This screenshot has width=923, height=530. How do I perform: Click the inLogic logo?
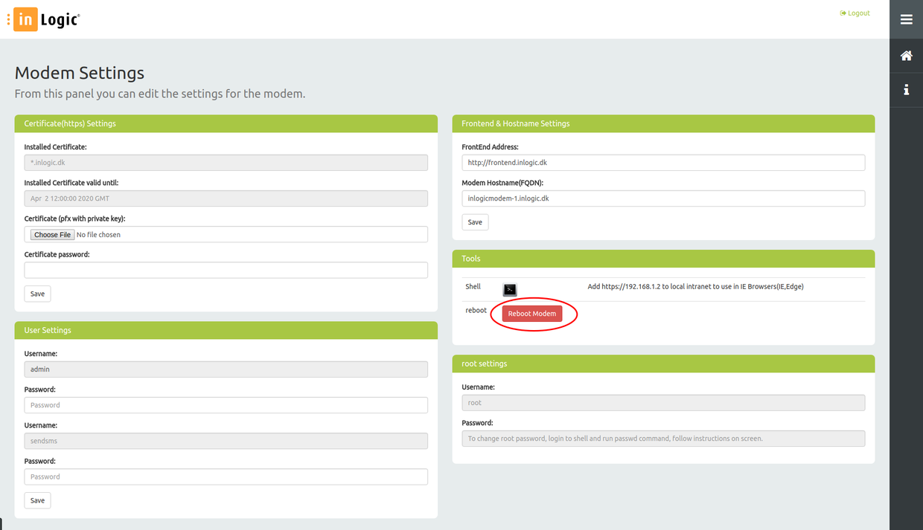click(x=46, y=20)
